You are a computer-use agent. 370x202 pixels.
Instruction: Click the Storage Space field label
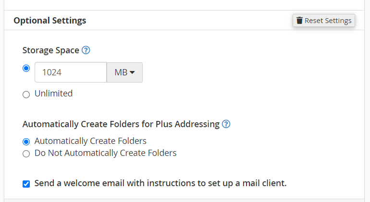pos(50,50)
